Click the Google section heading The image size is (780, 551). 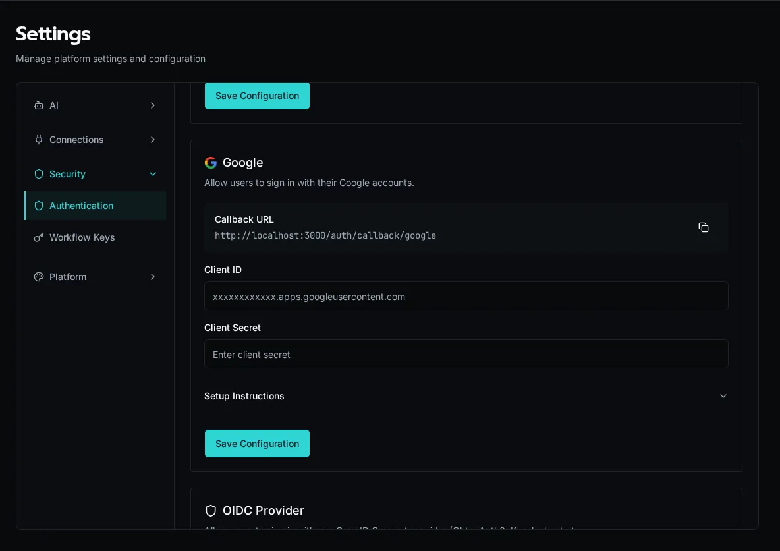pyautogui.click(x=242, y=163)
